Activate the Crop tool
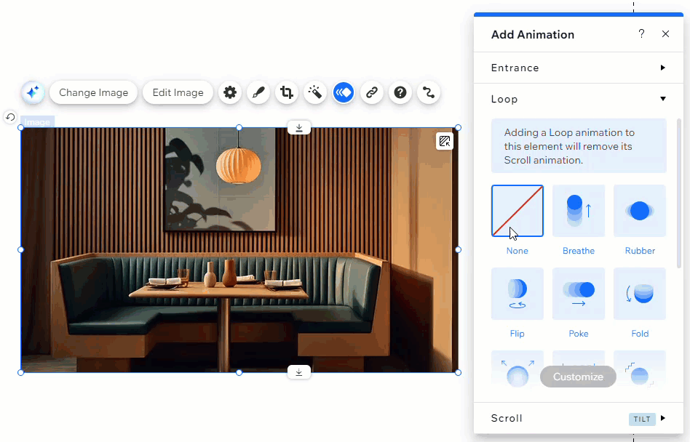This screenshot has width=690, height=442. point(286,92)
